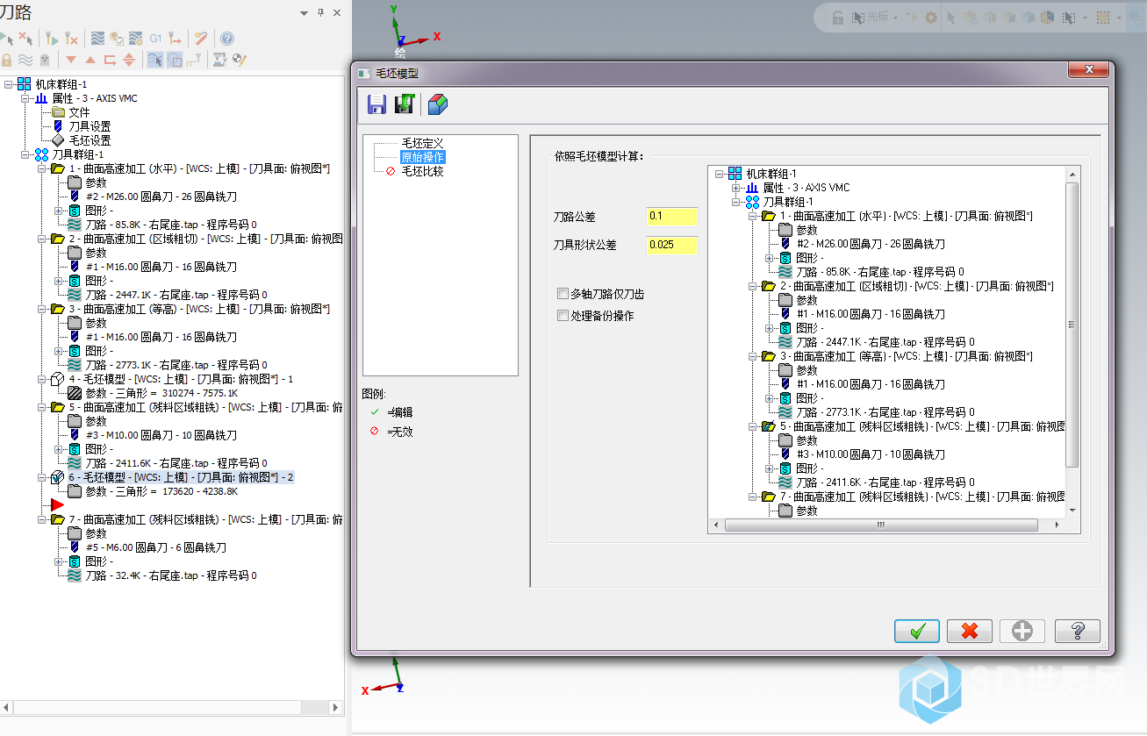
Task: Click the 刀具形状公差 value field 0.025
Action: pyautogui.click(x=671, y=245)
